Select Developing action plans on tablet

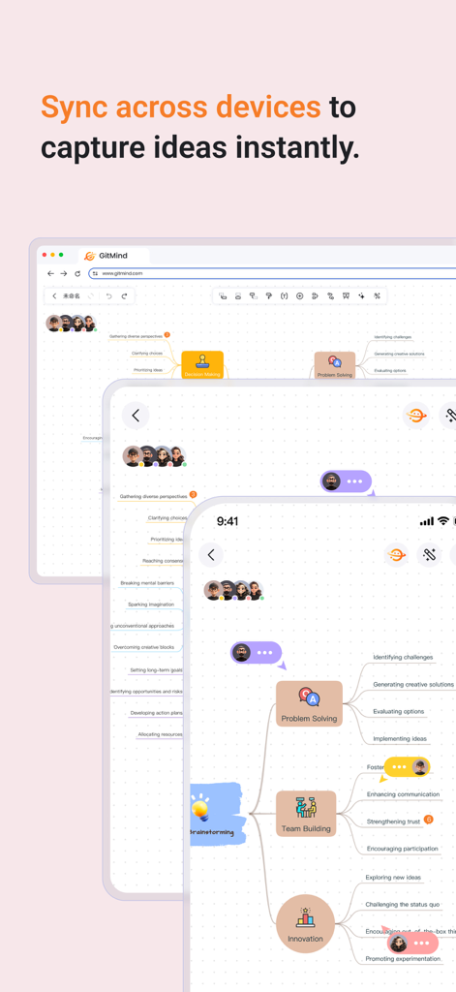[156, 713]
